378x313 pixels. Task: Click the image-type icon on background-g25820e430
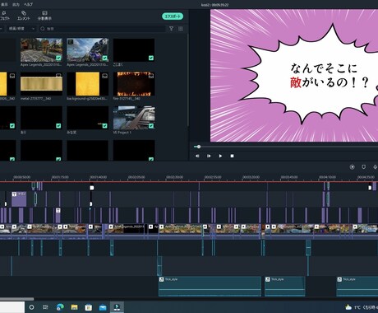point(104,76)
